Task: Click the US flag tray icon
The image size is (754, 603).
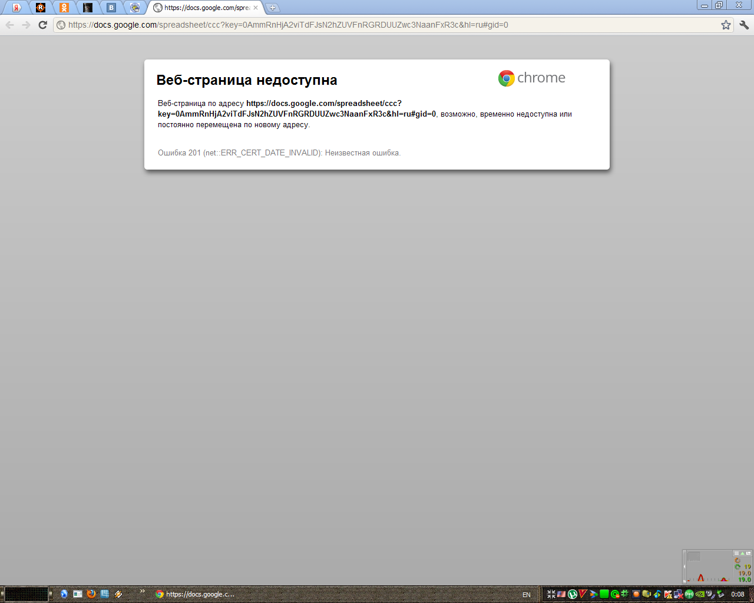Action: [x=561, y=594]
